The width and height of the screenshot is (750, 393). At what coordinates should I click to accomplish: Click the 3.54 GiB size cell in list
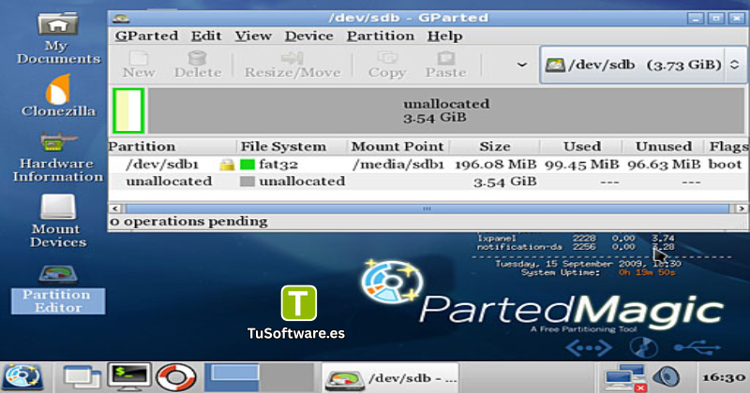pos(504,182)
